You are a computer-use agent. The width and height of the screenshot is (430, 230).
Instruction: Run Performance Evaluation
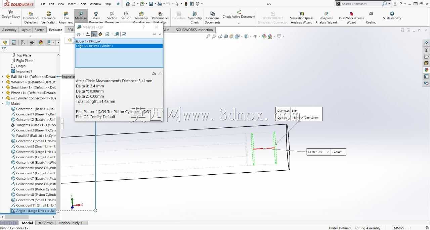click(x=161, y=18)
